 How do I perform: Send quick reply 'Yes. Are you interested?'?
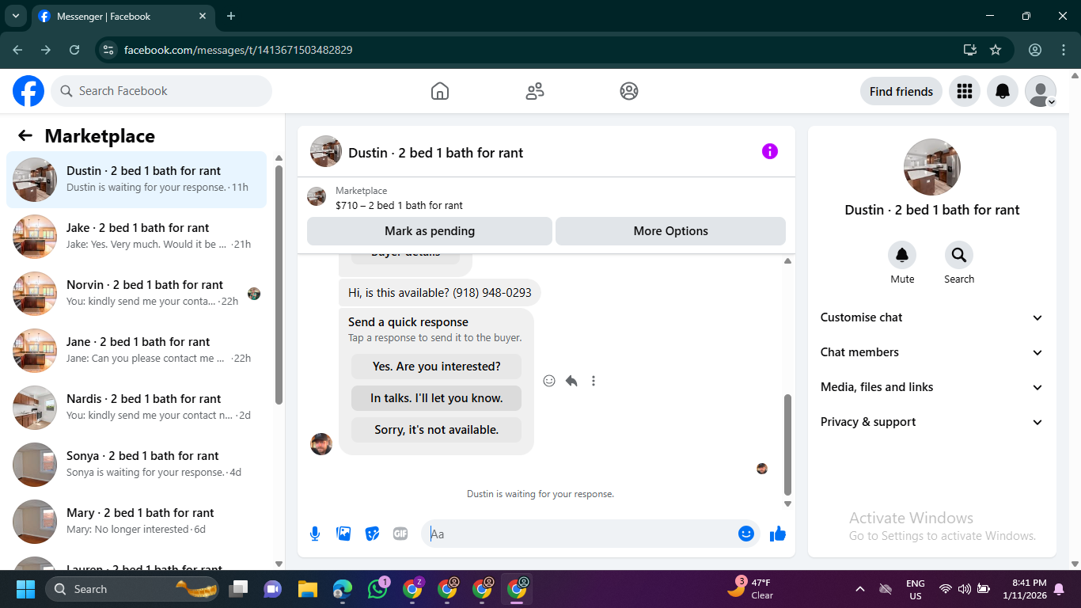[x=437, y=367]
